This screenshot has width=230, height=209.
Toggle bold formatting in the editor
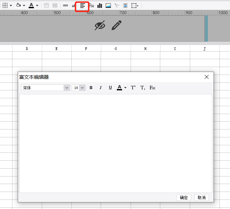(91, 88)
